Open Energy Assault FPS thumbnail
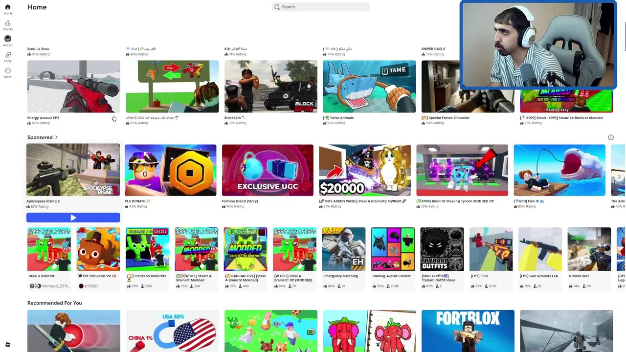Image resolution: width=626 pixels, height=352 pixels. click(73, 87)
